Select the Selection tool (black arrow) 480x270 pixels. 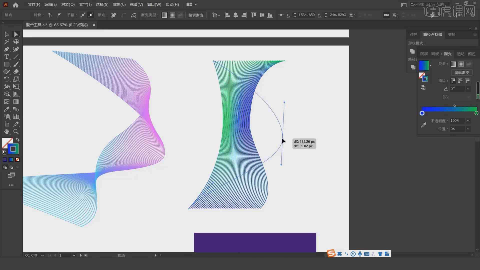coord(7,34)
